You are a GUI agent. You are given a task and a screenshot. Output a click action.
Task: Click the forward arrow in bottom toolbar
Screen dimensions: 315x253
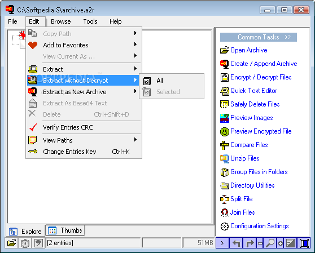(250, 243)
